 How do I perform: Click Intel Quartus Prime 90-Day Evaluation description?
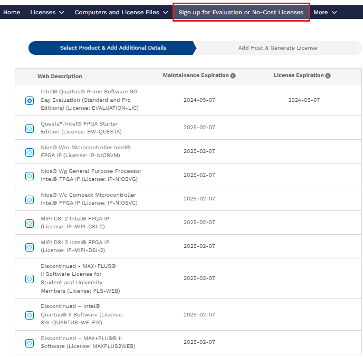(x=90, y=100)
